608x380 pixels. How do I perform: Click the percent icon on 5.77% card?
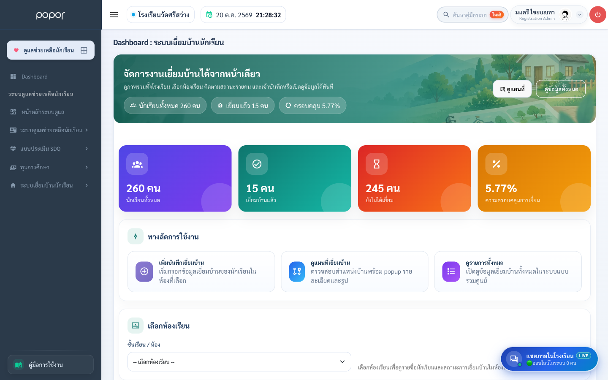click(x=496, y=164)
